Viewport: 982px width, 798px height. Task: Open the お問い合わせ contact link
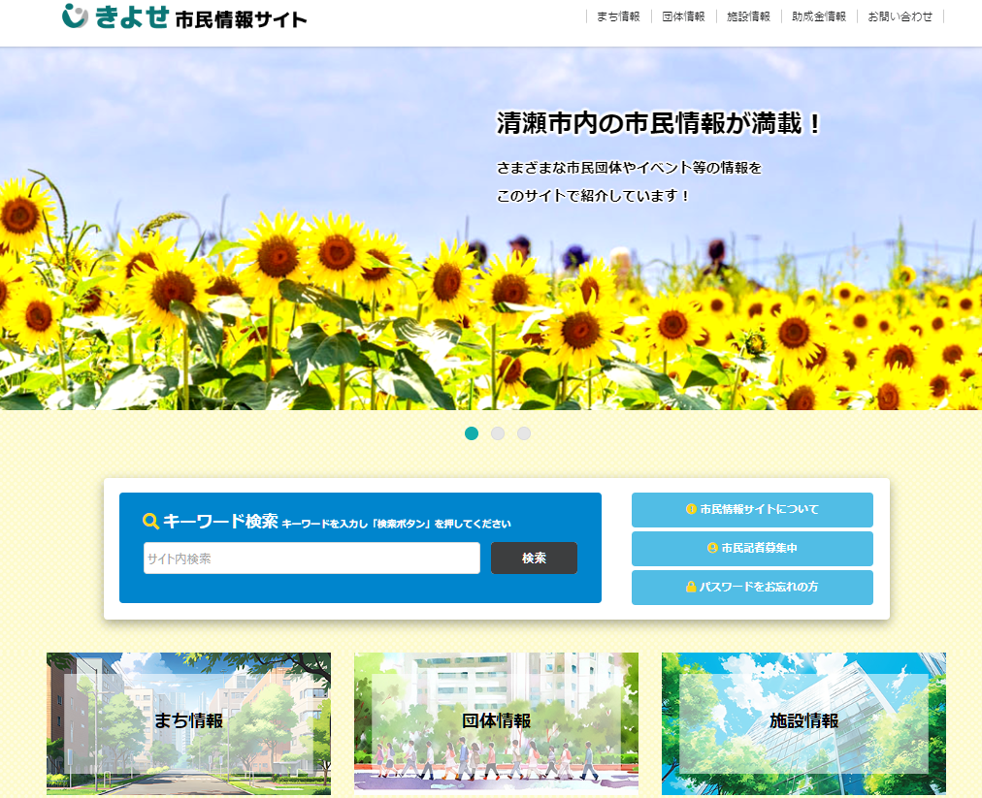point(900,16)
